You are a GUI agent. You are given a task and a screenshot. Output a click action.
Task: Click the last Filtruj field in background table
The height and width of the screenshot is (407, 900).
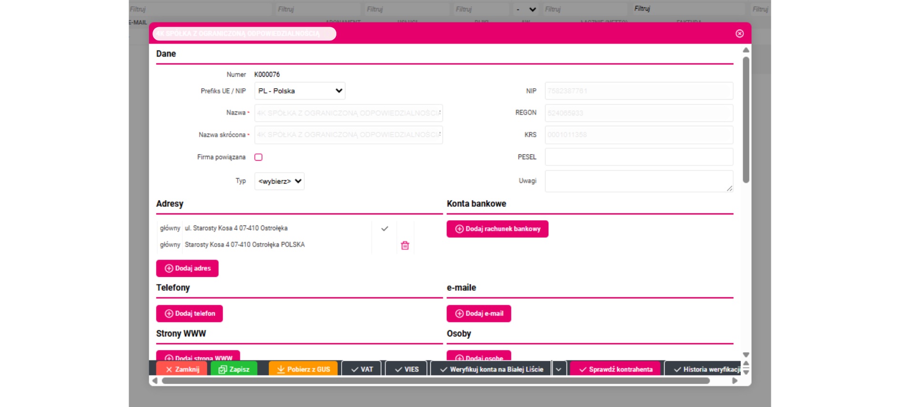pyautogui.click(x=760, y=9)
